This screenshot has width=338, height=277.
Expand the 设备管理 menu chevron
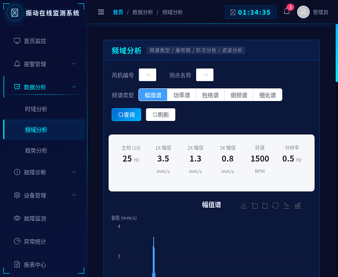point(74,195)
